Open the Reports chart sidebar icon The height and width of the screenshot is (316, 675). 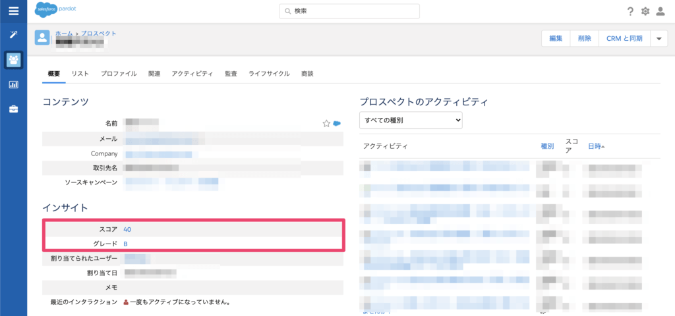click(13, 85)
